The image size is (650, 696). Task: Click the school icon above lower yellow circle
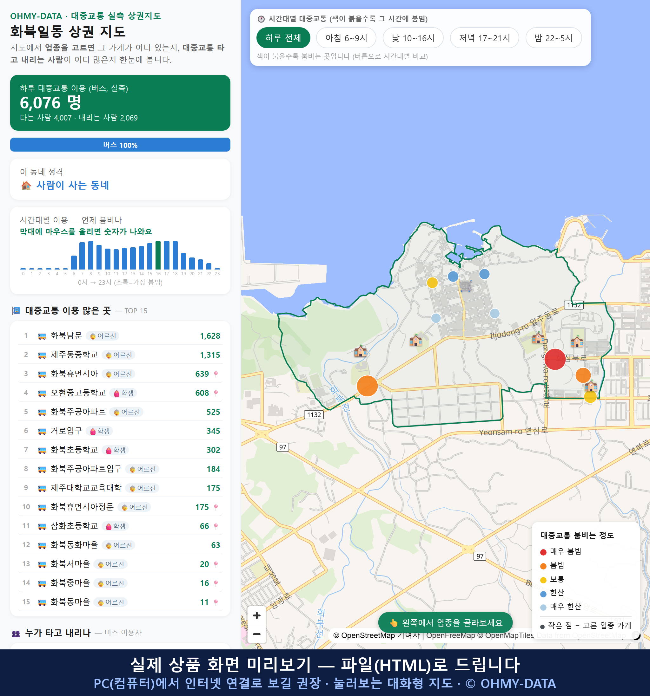[x=591, y=386]
